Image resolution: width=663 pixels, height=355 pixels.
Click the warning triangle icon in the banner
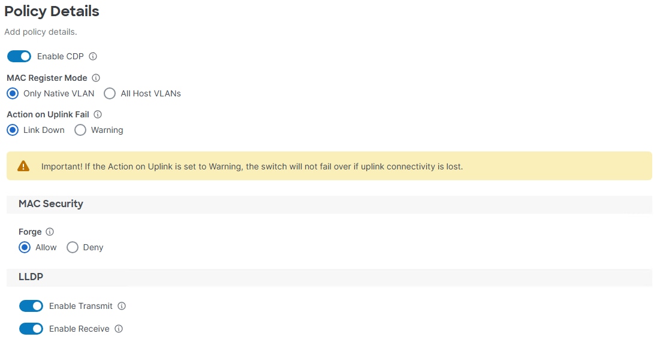pyautogui.click(x=23, y=166)
